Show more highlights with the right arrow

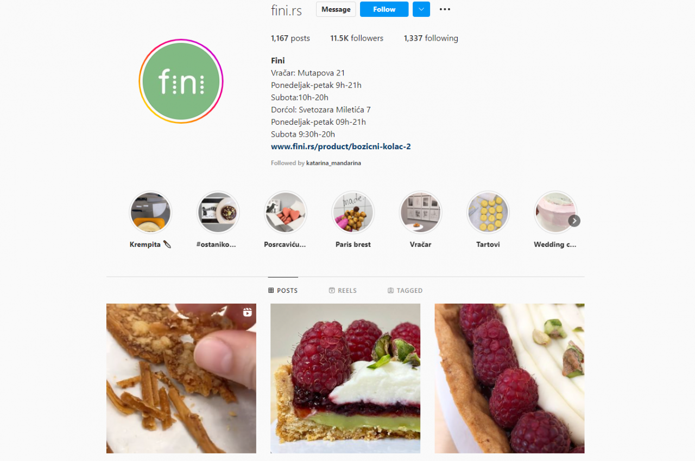[x=574, y=221]
